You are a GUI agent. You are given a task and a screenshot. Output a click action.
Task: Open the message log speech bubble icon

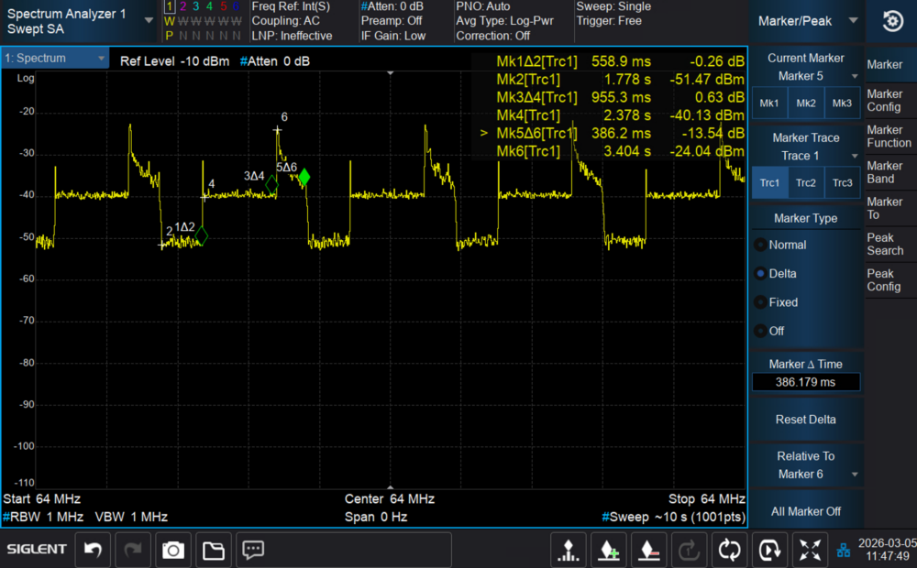click(253, 550)
